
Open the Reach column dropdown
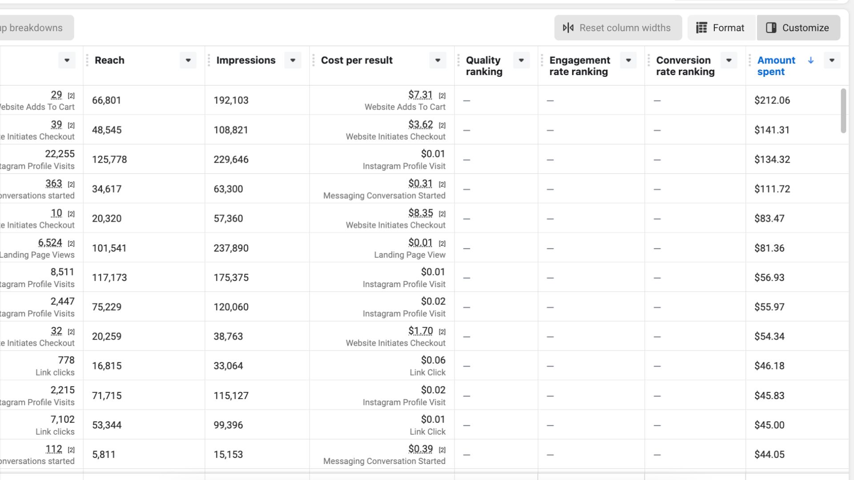[x=188, y=60]
